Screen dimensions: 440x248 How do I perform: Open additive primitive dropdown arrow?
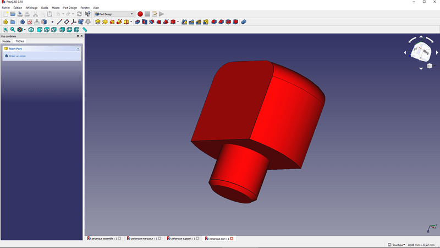click(x=131, y=22)
